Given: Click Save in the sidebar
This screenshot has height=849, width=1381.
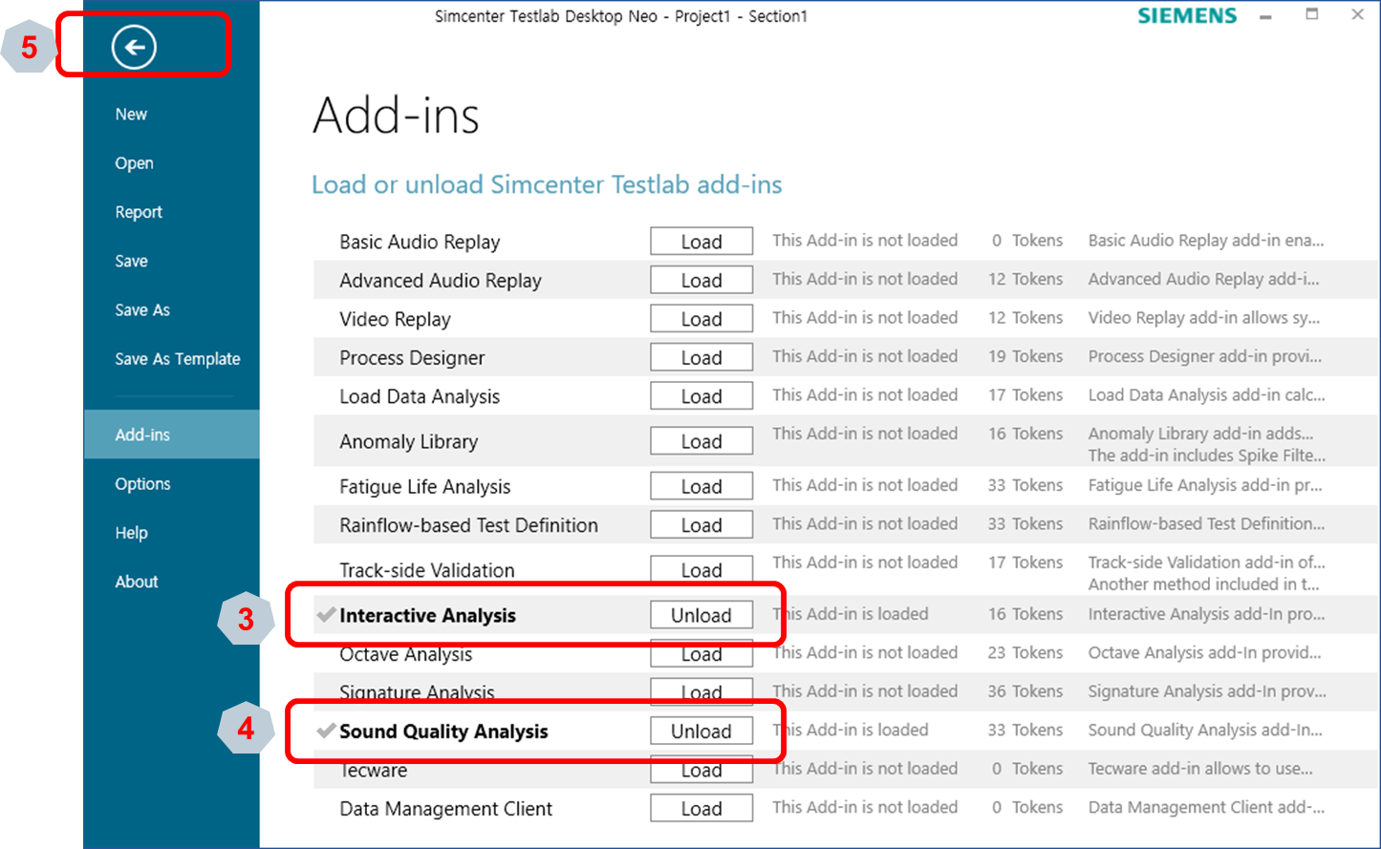Looking at the screenshot, I should coord(131,261).
